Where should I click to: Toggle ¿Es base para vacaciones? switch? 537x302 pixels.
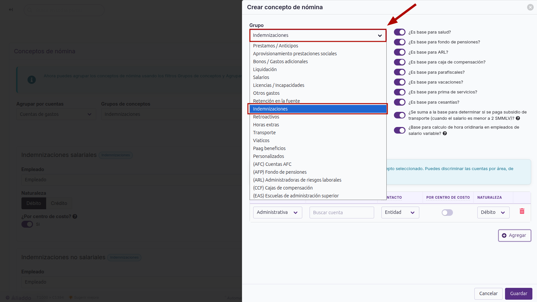click(400, 82)
